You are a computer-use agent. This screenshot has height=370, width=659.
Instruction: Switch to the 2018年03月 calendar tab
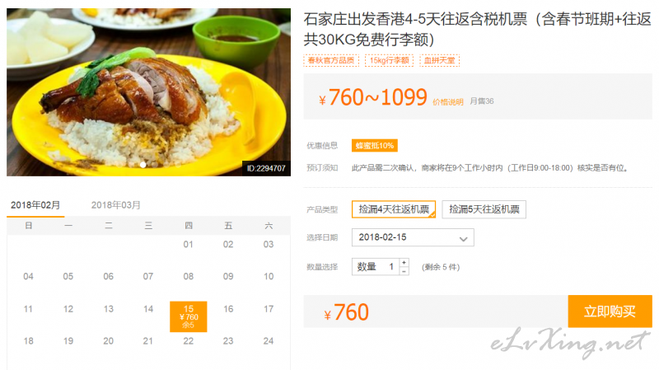(116, 205)
